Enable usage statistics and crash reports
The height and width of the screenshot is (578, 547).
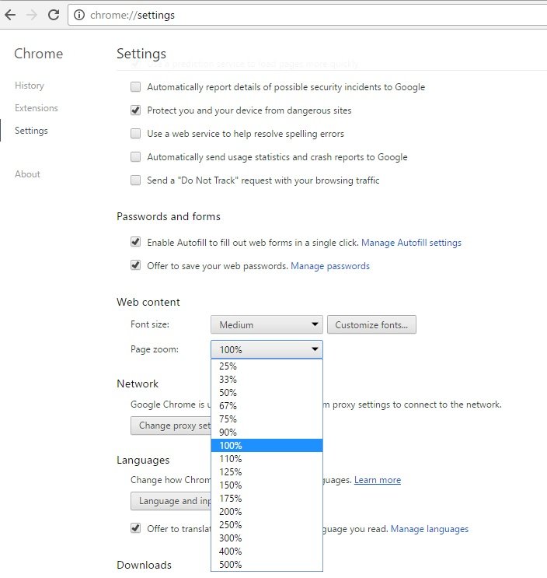tap(135, 157)
